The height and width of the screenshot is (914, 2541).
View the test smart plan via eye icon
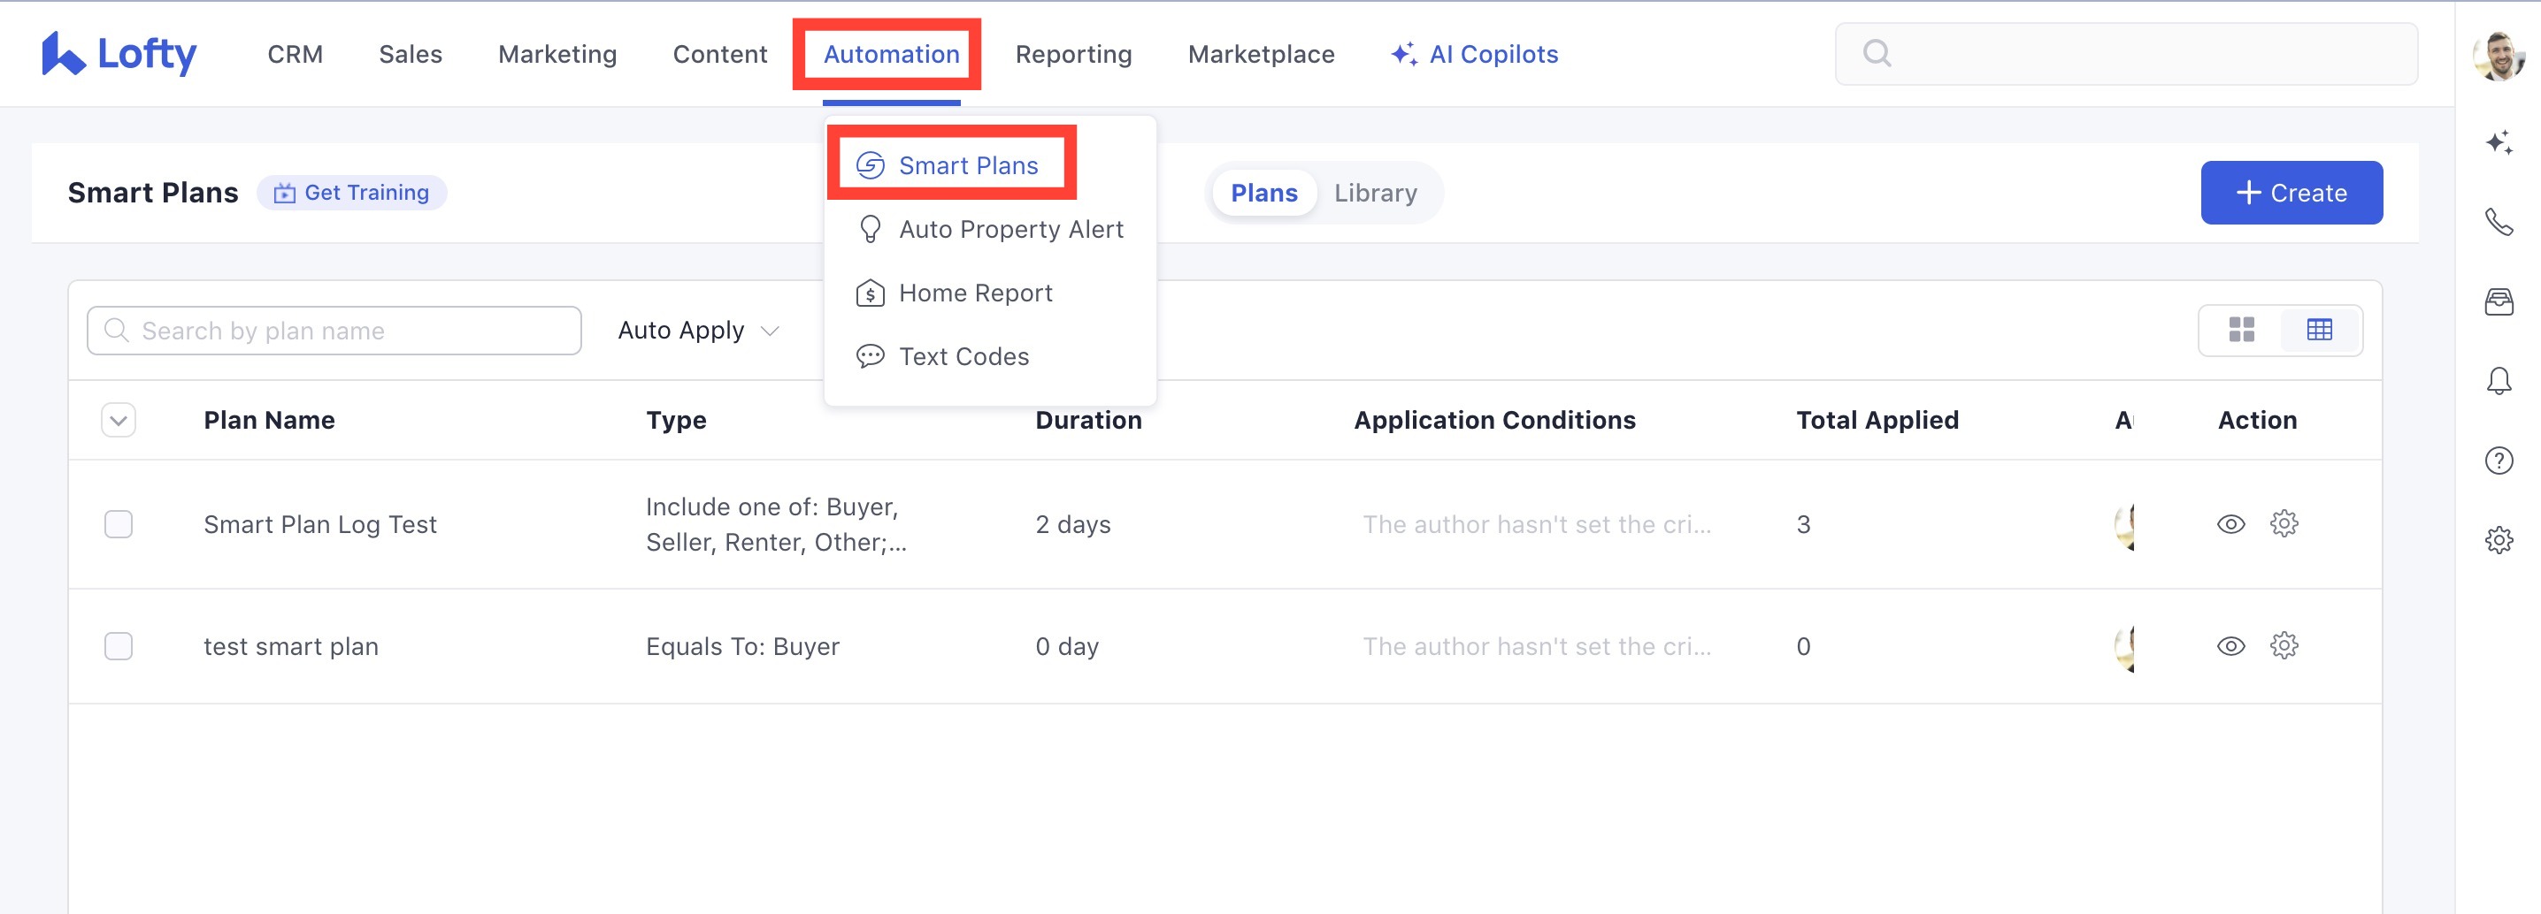(x=2230, y=646)
